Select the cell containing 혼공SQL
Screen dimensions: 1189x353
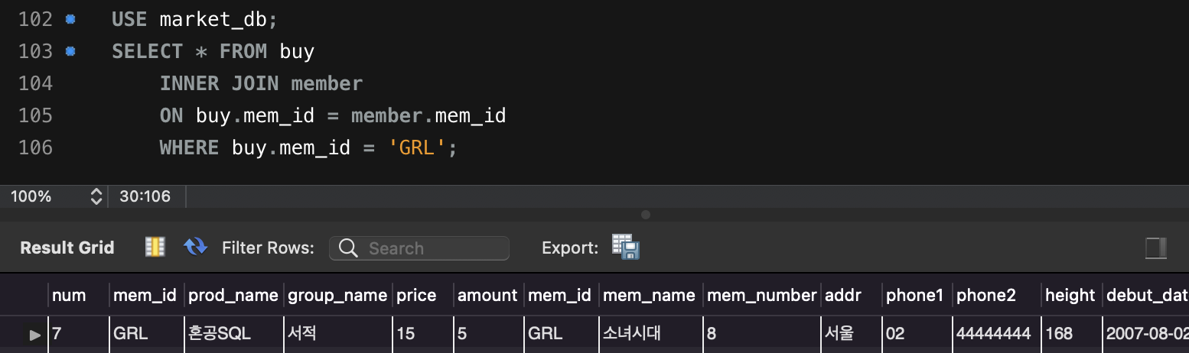pyautogui.click(x=234, y=334)
